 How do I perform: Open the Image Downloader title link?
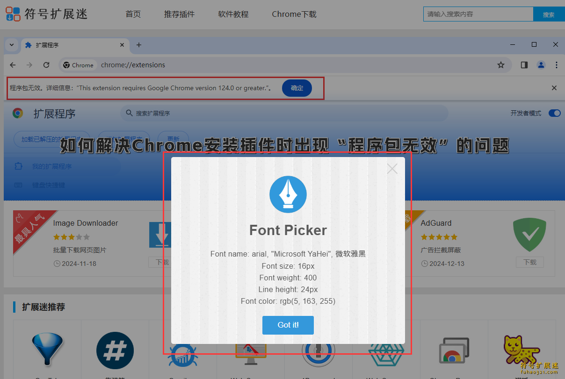[x=86, y=223]
